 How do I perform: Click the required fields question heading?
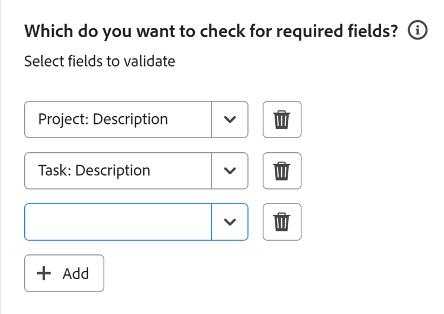211,31
